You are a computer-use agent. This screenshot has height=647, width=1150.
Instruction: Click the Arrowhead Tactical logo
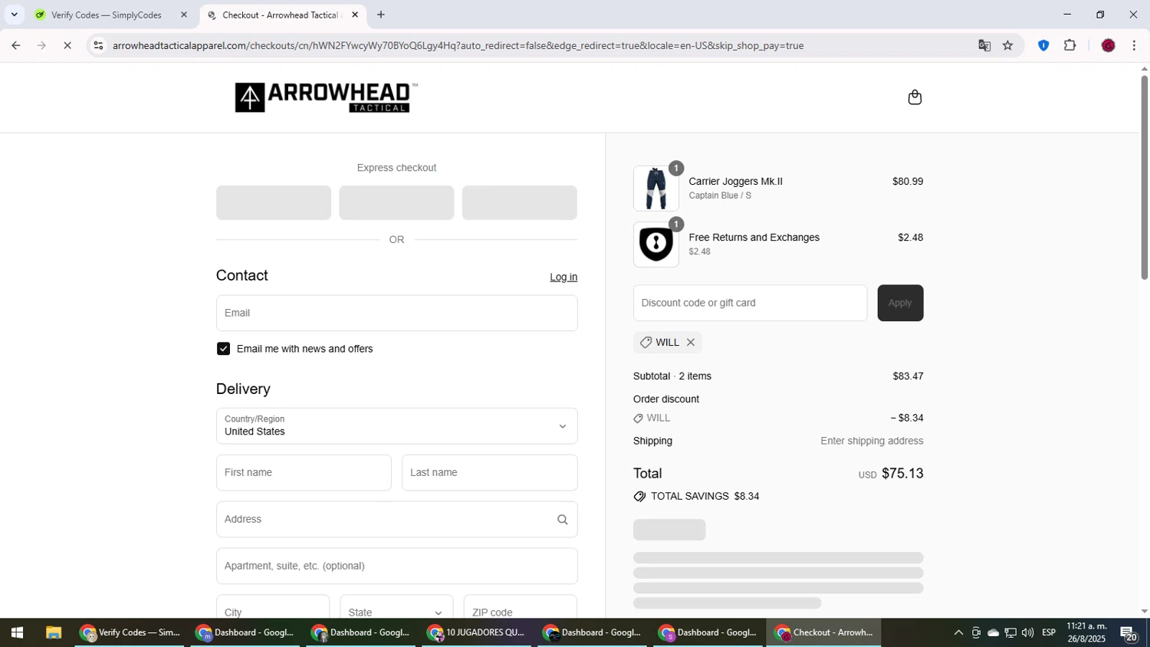[x=326, y=97]
